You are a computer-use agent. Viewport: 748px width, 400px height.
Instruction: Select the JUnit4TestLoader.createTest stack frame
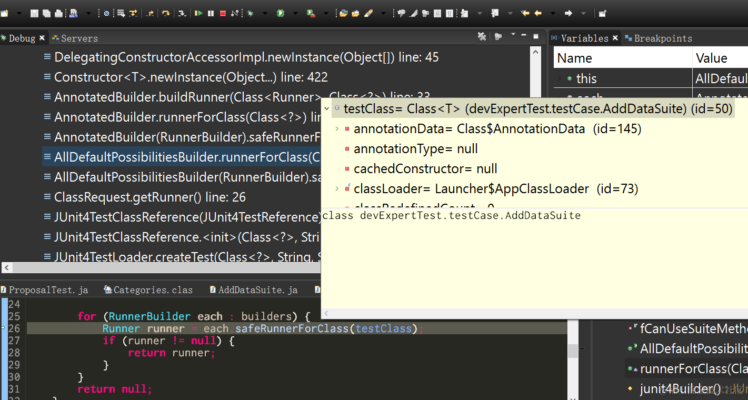click(182, 257)
